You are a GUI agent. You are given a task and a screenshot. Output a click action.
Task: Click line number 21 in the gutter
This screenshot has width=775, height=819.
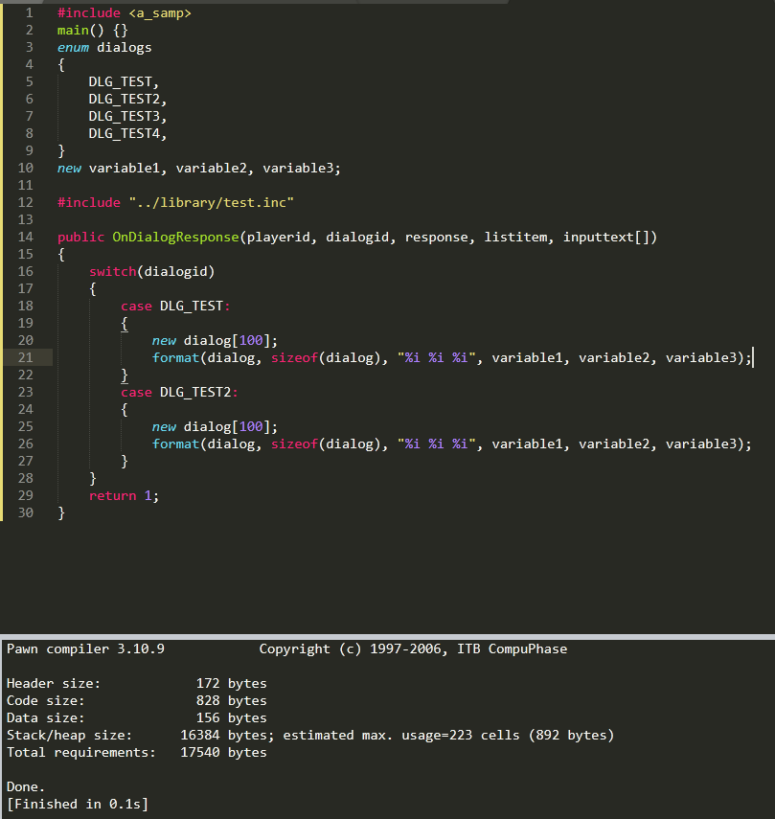[26, 358]
